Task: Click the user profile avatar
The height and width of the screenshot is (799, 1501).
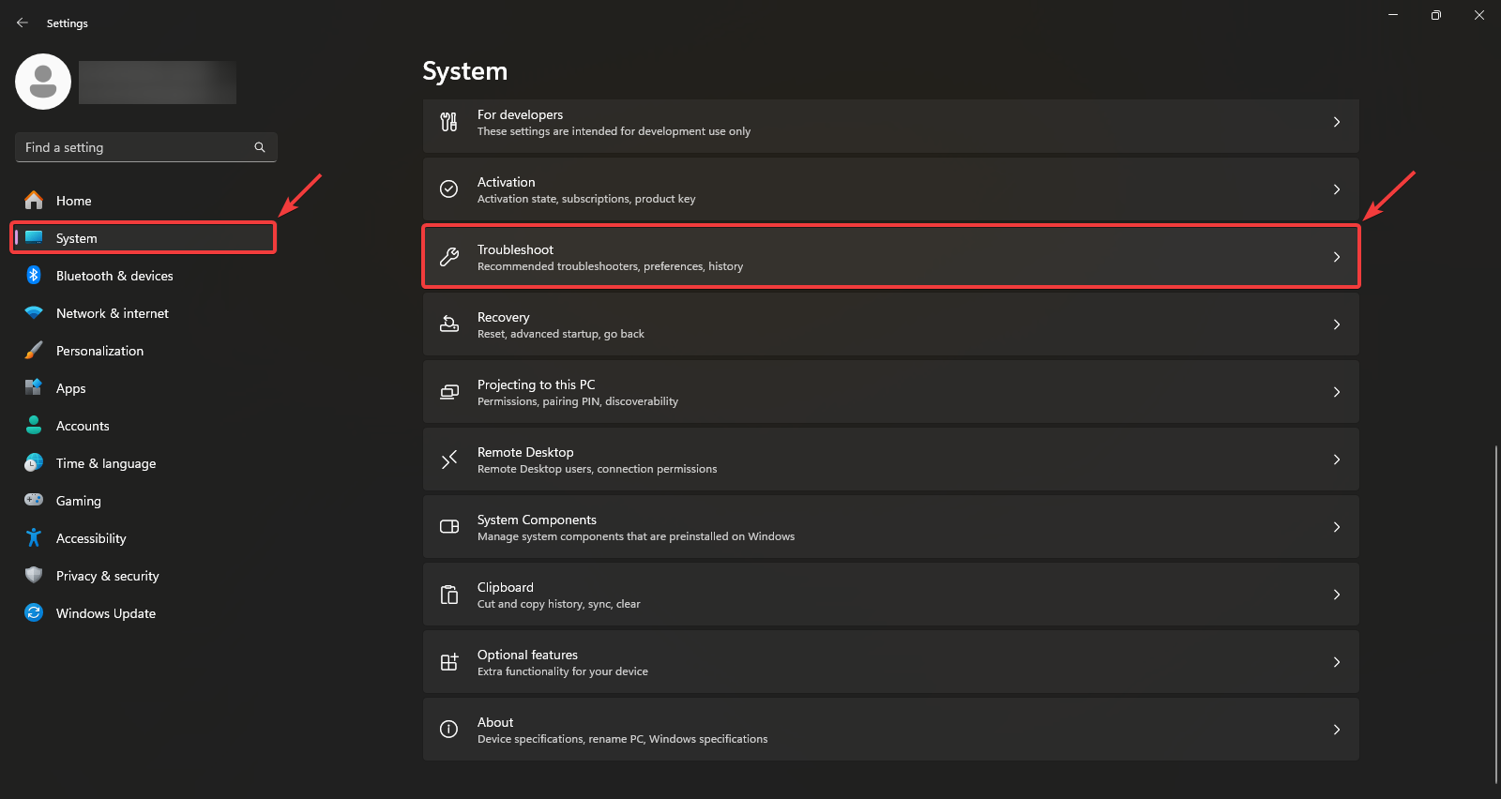Action: coord(43,82)
